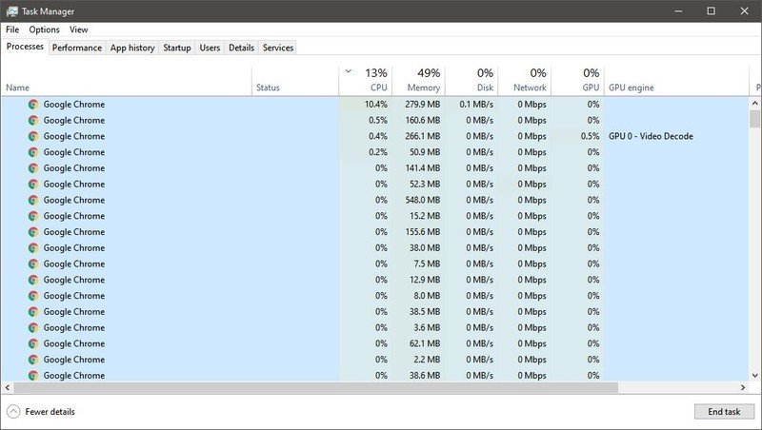This screenshot has width=762, height=430.
Task: Collapse view with Fewer details arrow
Action: 13,412
